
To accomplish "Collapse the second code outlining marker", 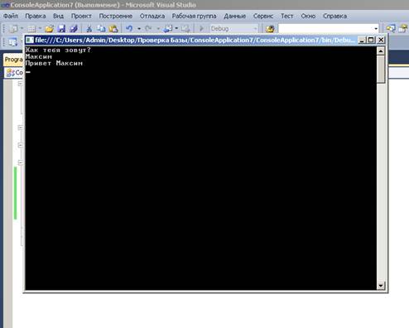I will (21, 128).
